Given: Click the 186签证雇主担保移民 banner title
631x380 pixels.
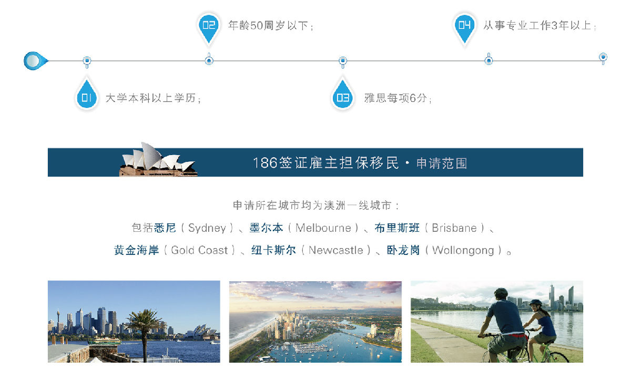Looking at the screenshot, I should coord(326,163).
